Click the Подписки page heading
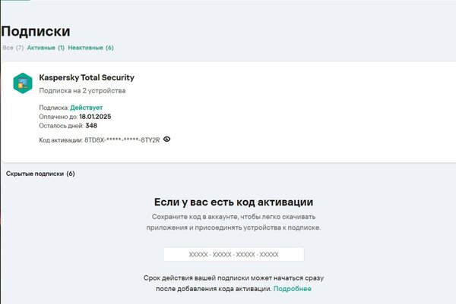 tap(36, 31)
